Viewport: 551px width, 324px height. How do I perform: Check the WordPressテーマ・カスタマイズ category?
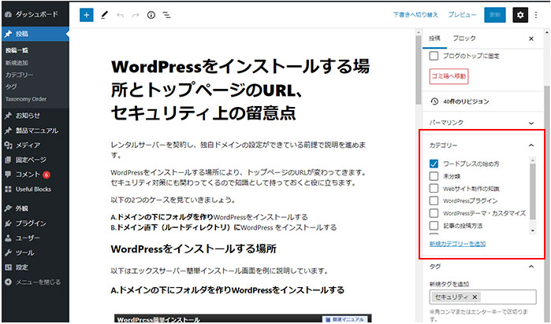[434, 213]
